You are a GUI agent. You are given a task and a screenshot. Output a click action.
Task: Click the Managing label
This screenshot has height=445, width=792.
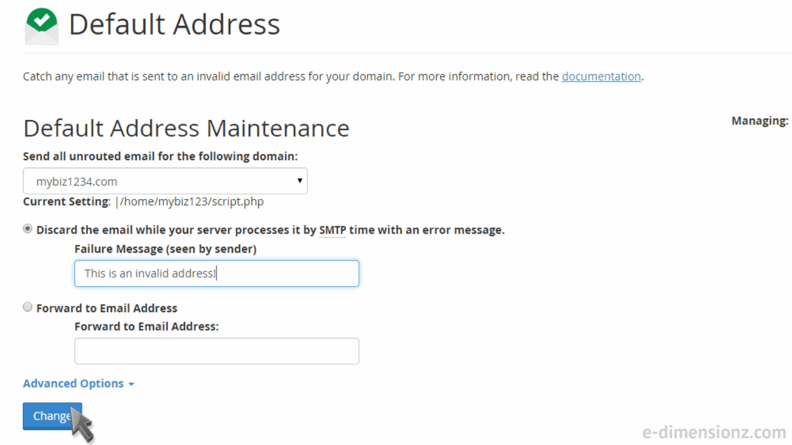coord(760,121)
